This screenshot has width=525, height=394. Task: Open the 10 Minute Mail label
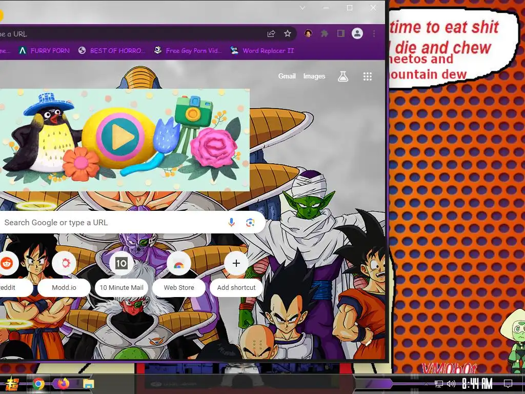(x=122, y=287)
